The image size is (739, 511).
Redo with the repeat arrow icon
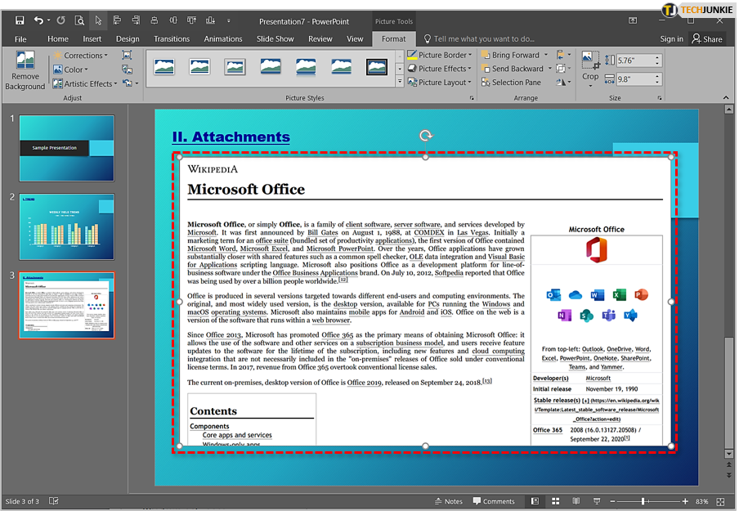[x=60, y=20]
